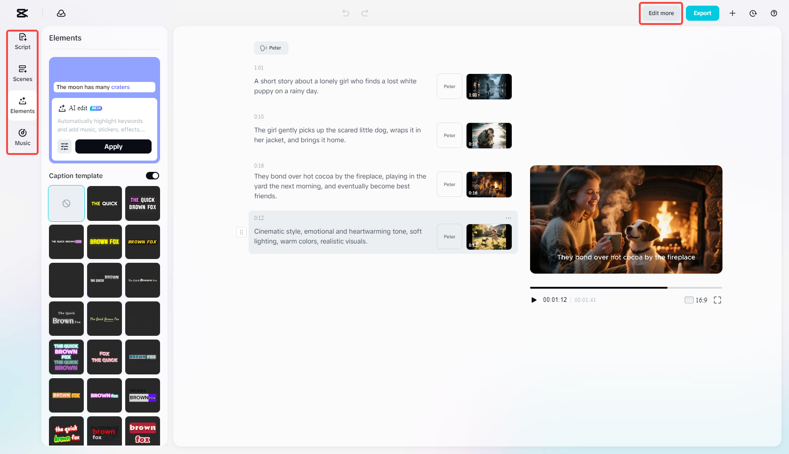Screen dimensions: 789x454
Task: Toggle the background checkbox near 16:9
Action: 687,300
